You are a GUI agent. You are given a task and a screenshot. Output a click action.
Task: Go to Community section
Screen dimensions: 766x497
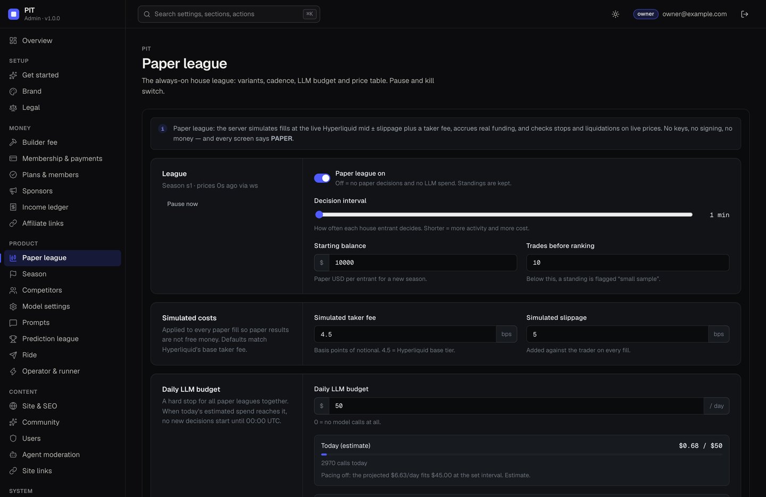(63, 423)
